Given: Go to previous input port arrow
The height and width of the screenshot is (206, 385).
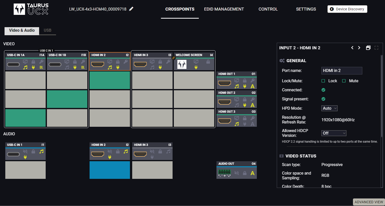Looking at the screenshot, I should 352,48.
